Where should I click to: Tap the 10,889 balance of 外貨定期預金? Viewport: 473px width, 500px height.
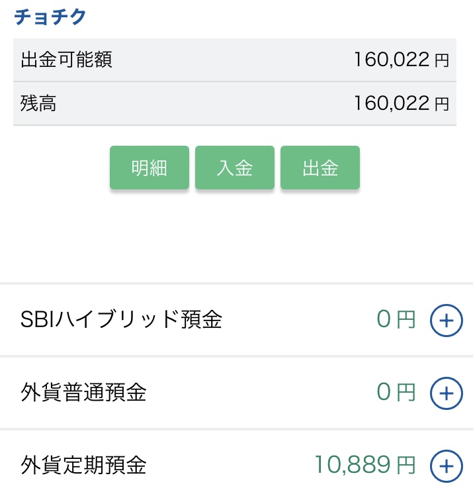coord(354,466)
